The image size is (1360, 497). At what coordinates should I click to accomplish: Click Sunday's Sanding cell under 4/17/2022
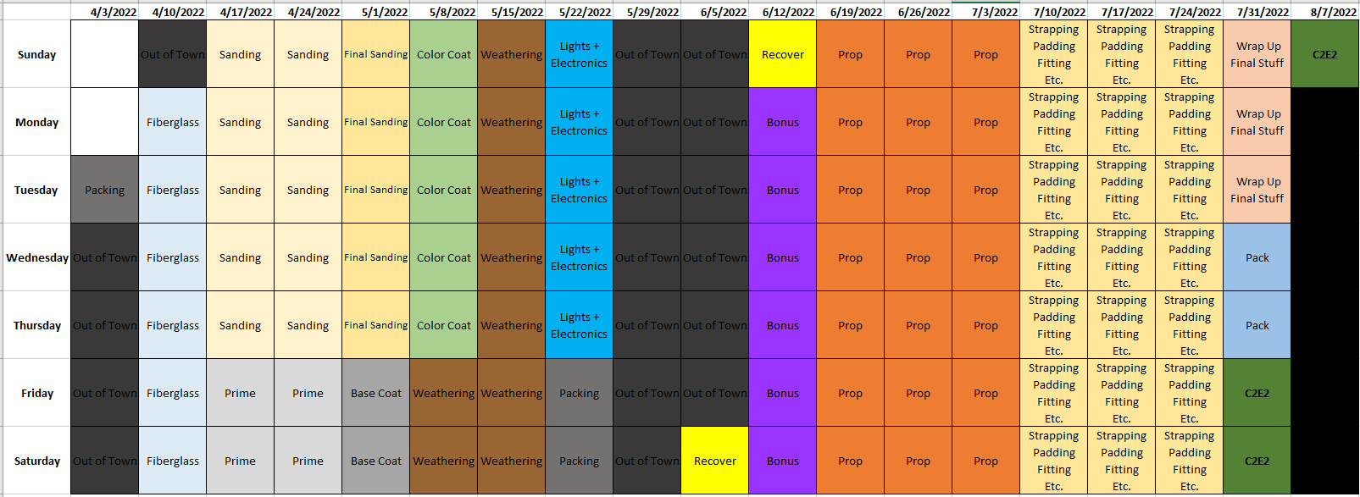tap(240, 54)
